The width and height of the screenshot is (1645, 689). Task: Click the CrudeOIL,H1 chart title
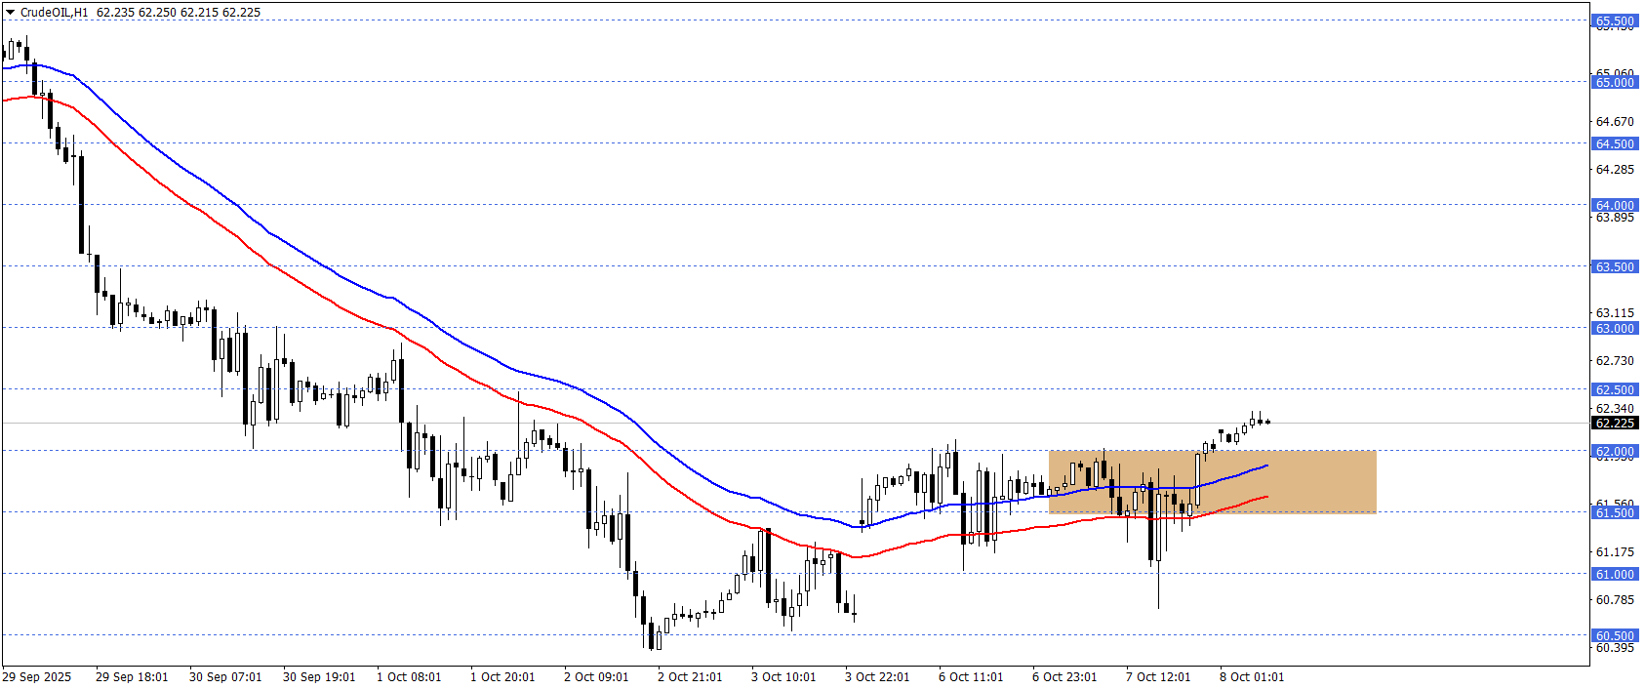coord(54,13)
